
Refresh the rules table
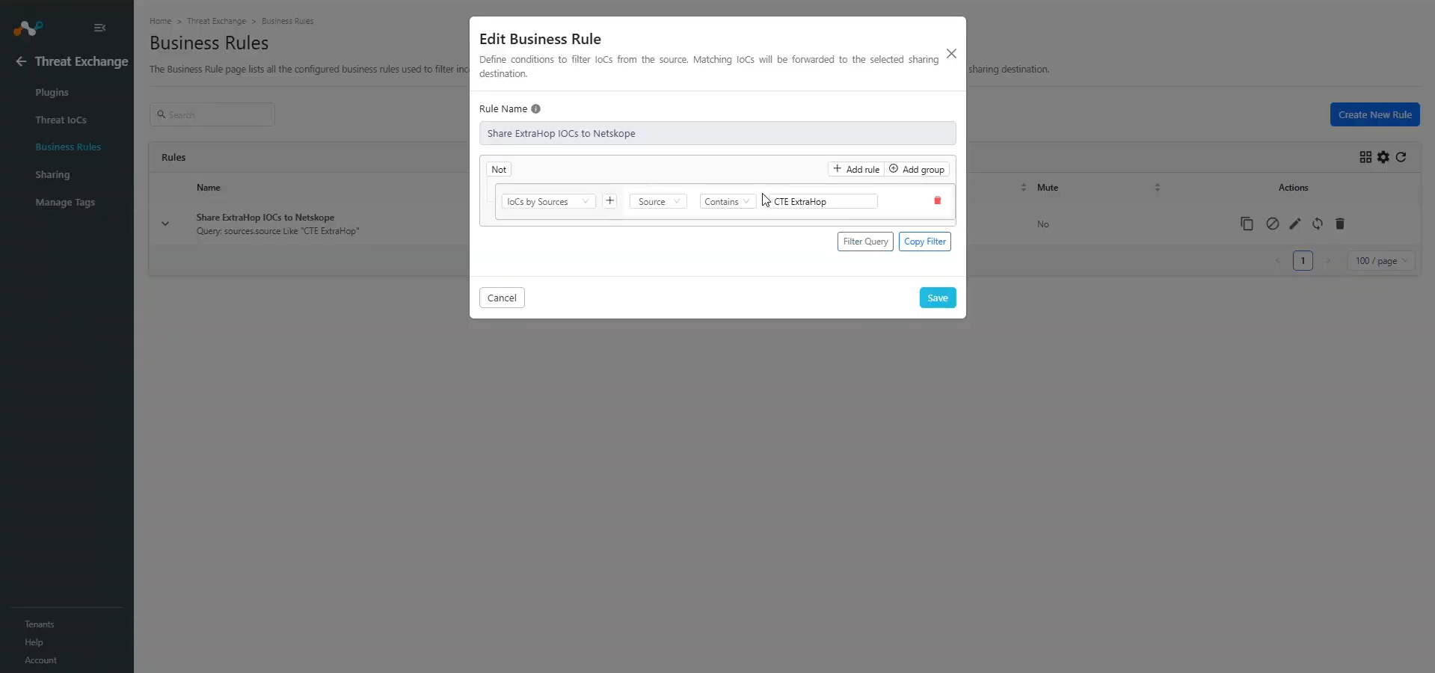coord(1401,157)
